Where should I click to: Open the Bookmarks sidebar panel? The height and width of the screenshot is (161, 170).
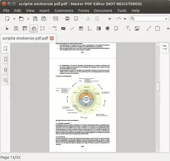[5, 59]
